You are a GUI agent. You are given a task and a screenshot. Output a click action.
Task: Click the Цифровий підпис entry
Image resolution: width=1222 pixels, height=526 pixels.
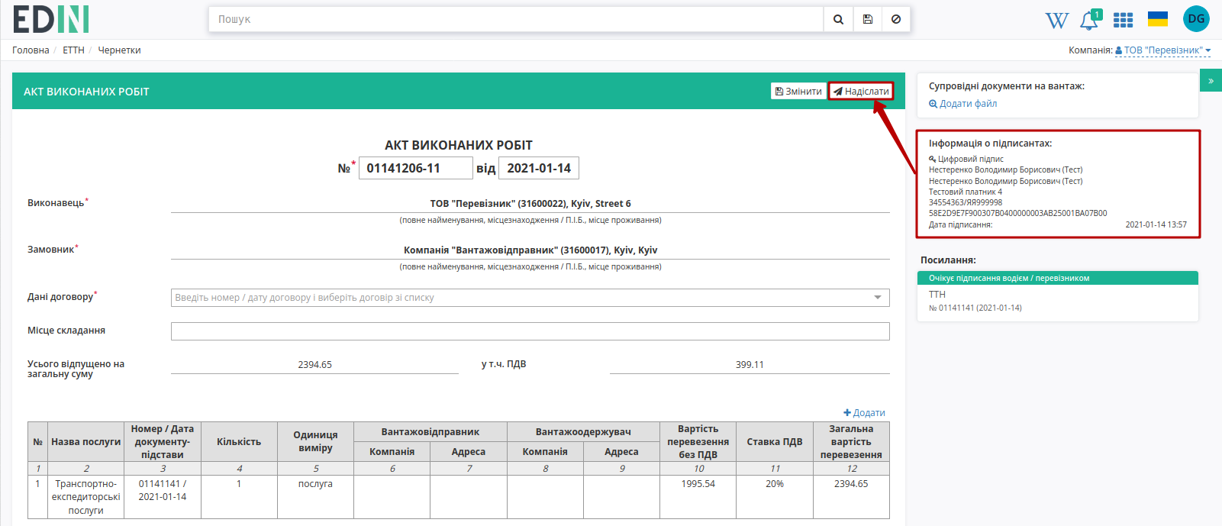pyautogui.click(x=966, y=160)
